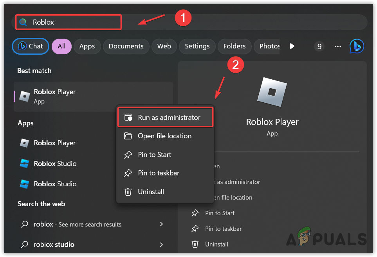Viewport: 377px width, 257px height.
Task: Click pin icon beside context menu Pin to Start
Action: [x=128, y=155]
